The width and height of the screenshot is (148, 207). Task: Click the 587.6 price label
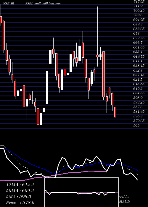coord(138,107)
